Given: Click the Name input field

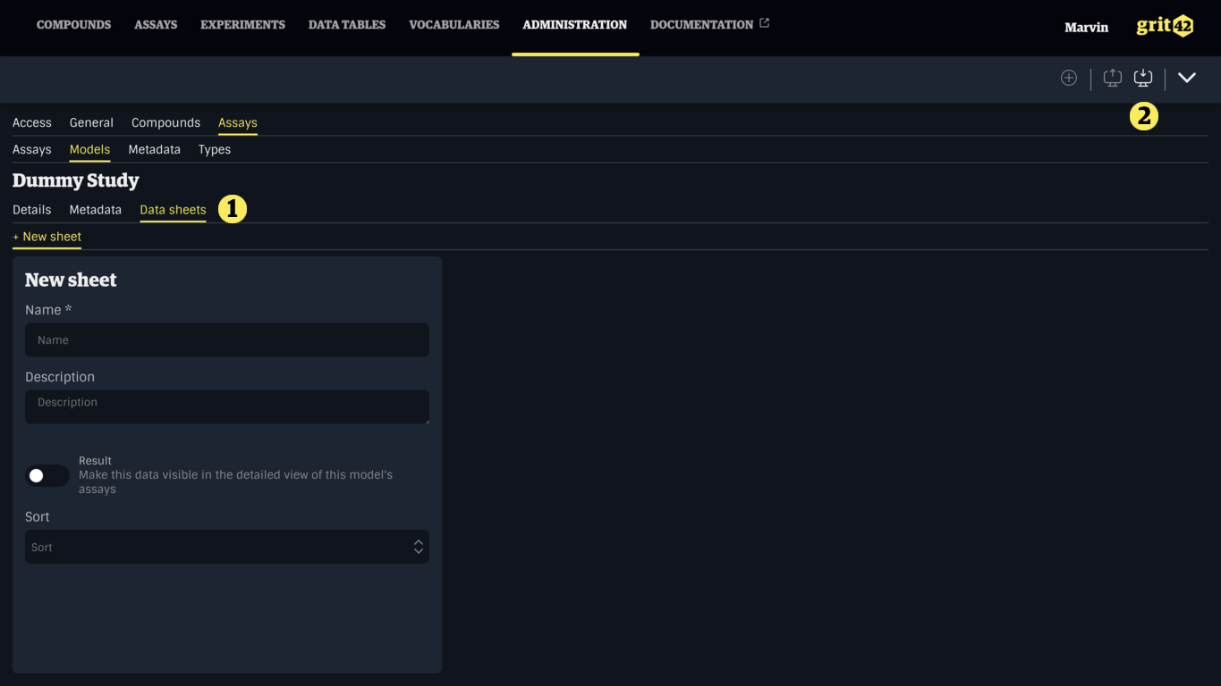Looking at the screenshot, I should [x=226, y=340].
